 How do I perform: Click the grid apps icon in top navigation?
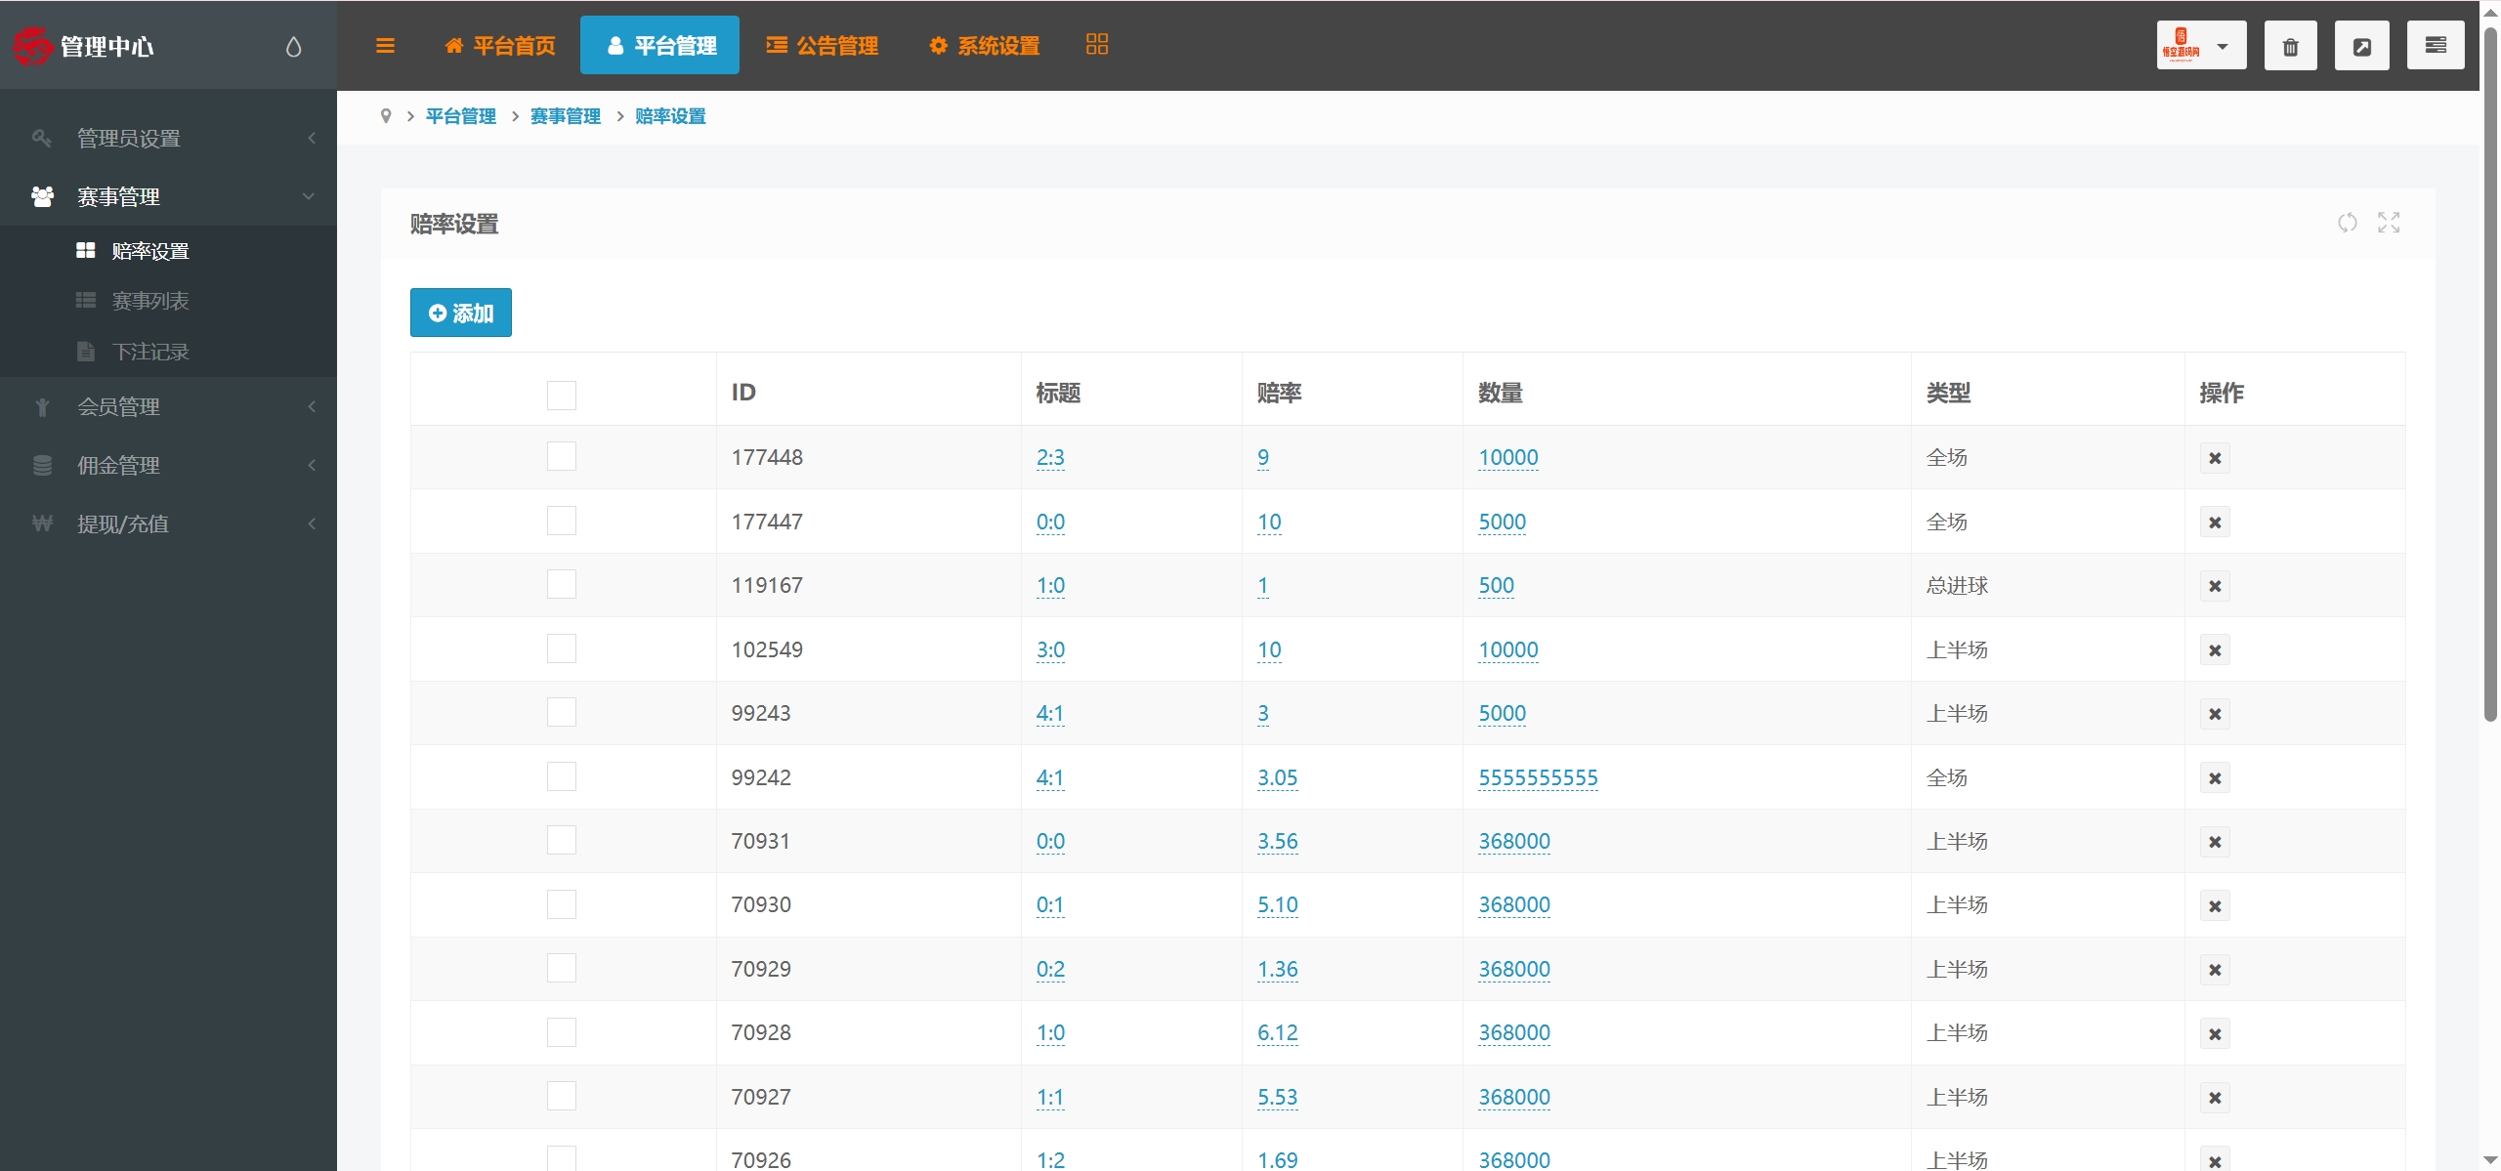pos(1096,44)
